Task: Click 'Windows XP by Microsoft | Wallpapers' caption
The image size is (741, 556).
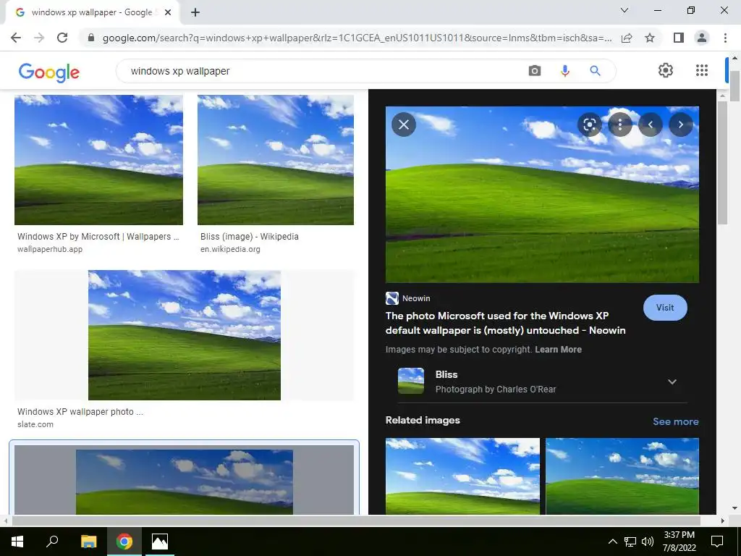Action: click(x=98, y=237)
